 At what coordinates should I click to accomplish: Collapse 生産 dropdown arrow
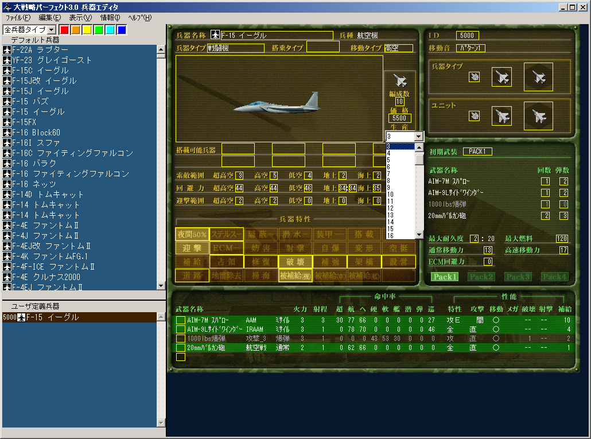[419, 137]
